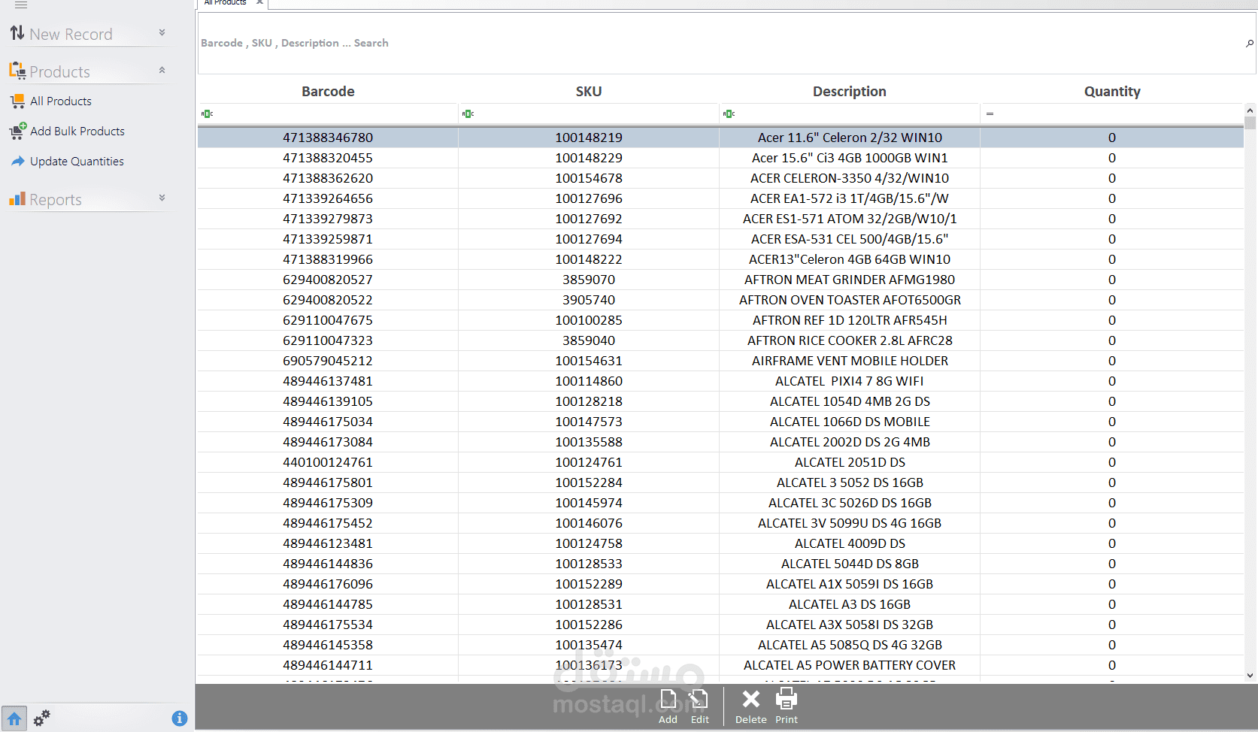The image size is (1258, 732).
Task: Select row ALCATEL 3 5052 DS 16GB
Action: [x=720, y=482]
